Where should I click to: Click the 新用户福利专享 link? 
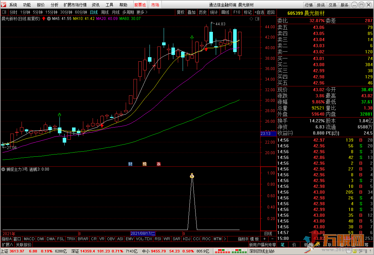[263, 245]
